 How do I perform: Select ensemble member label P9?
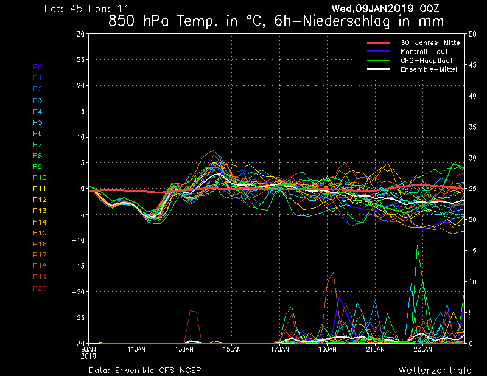(38, 167)
